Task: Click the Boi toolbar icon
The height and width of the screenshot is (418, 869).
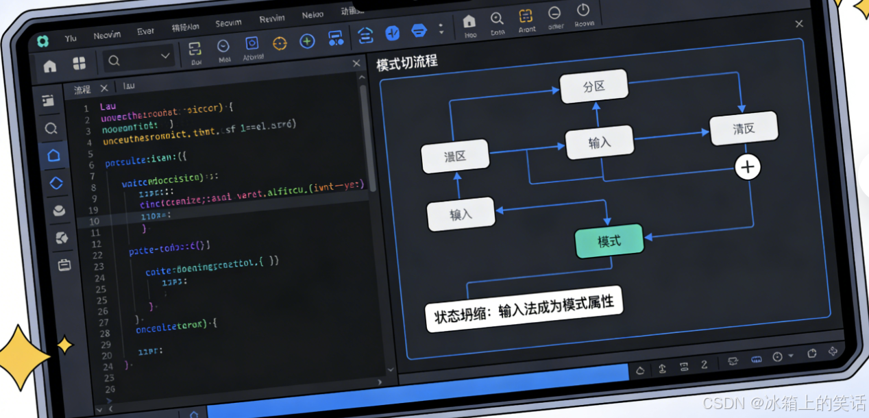Action: click(195, 49)
